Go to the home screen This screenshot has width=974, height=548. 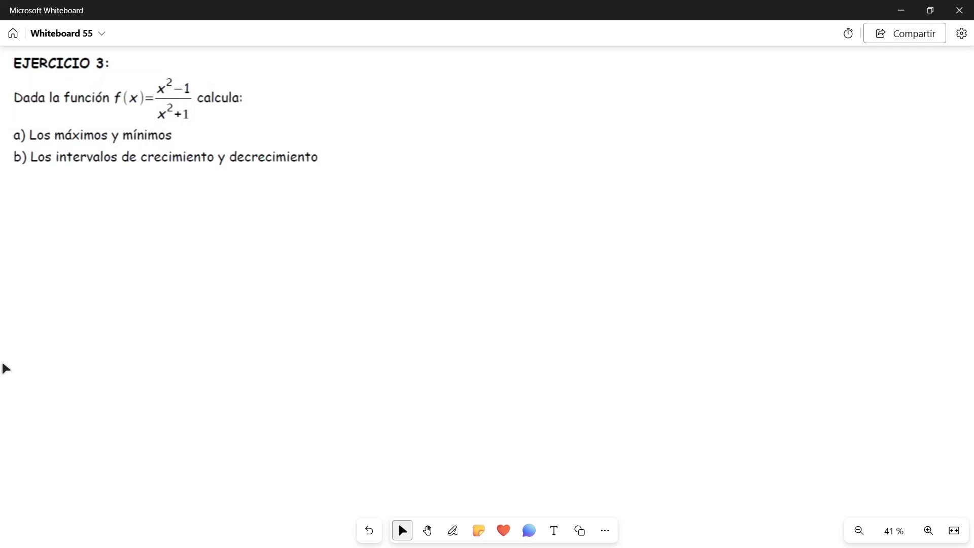(x=13, y=33)
